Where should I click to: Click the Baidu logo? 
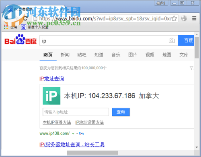pos(21,39)
